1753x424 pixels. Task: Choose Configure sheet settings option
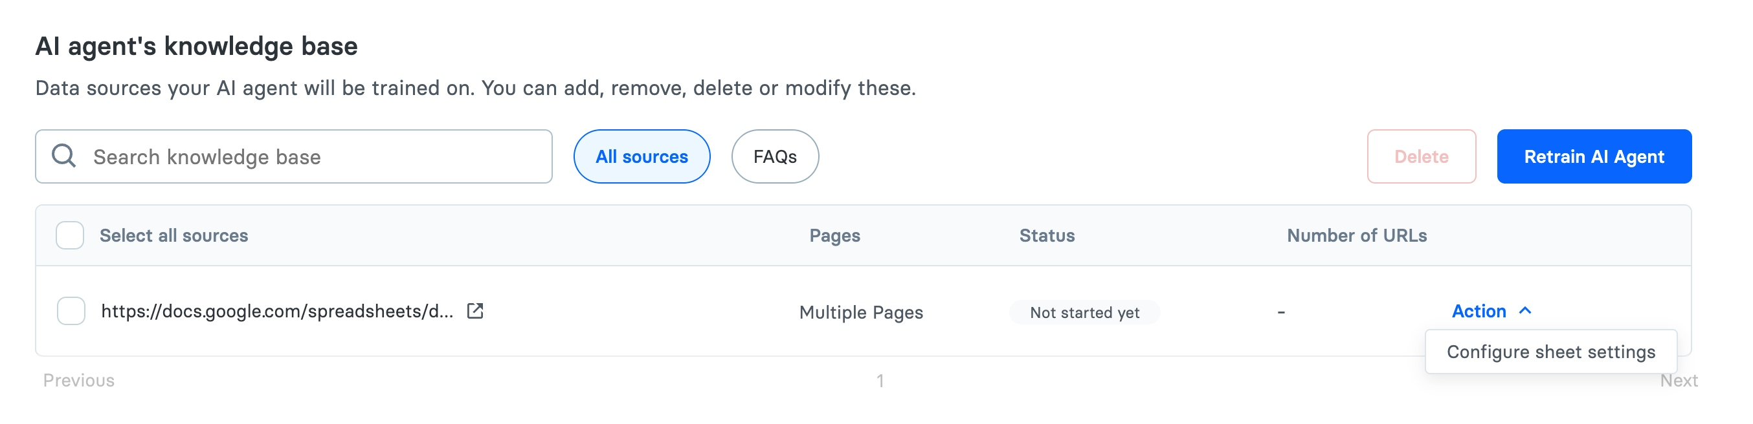point(1550,352)
